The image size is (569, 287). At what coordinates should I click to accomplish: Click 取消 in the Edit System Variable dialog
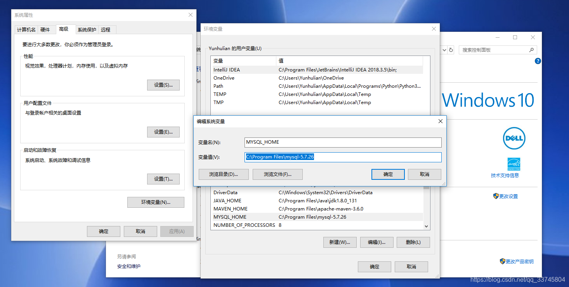[x=425, y=174]
